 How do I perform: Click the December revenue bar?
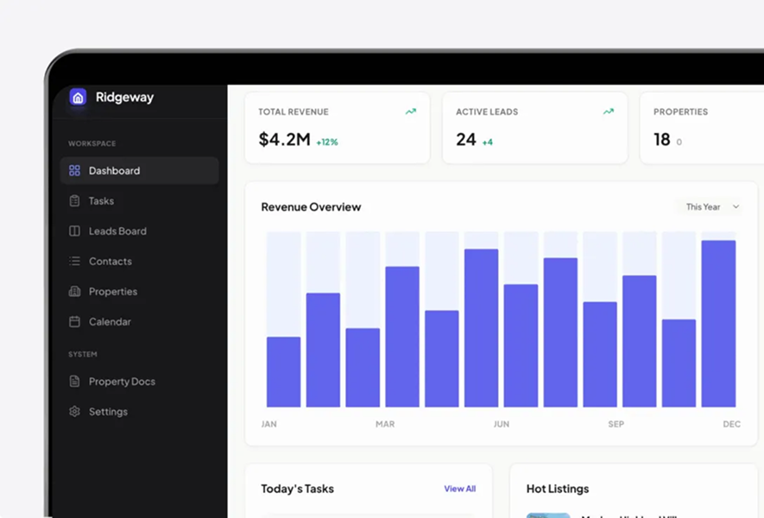[x=719, y=324]
